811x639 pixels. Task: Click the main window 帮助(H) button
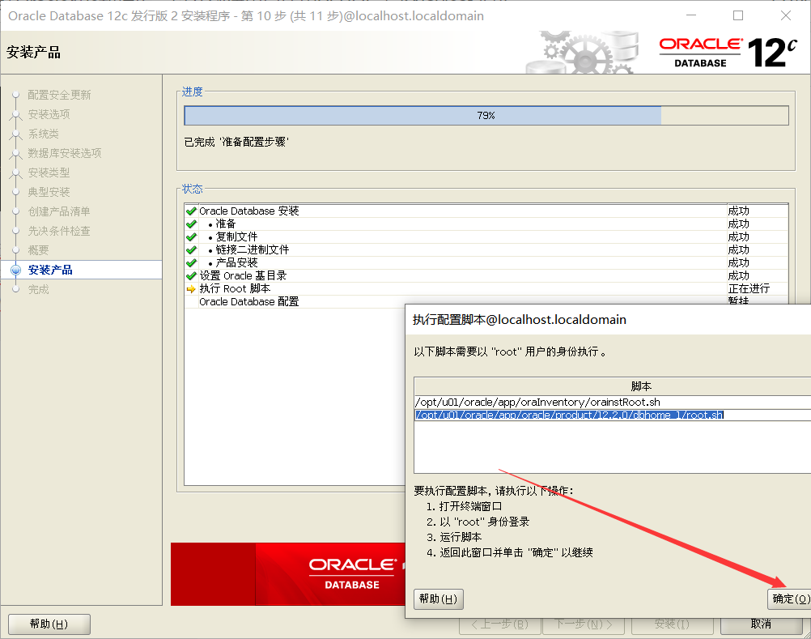click(x=49, y=624)
